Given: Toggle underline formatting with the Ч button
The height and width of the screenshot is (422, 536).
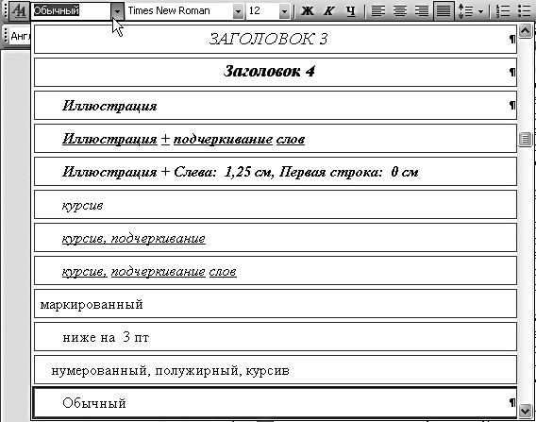Looking at the screenshot, I should click(350, 11).
